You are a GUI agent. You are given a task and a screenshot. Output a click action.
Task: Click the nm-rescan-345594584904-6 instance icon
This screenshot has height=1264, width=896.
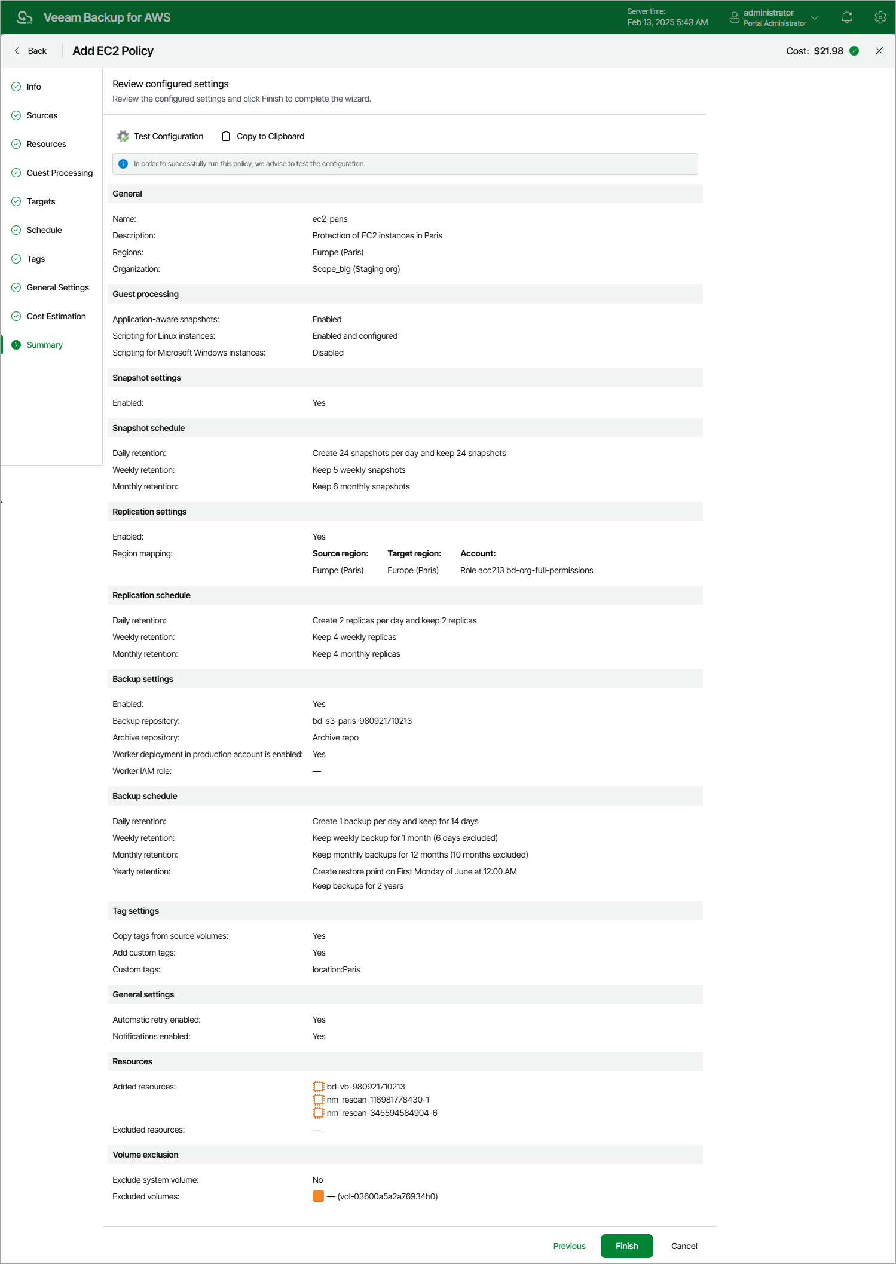tap(319, 1113)
